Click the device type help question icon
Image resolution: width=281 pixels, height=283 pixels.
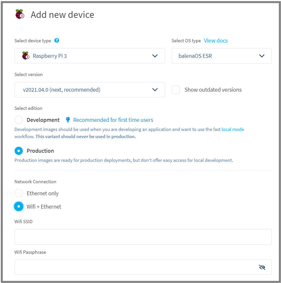57,41
